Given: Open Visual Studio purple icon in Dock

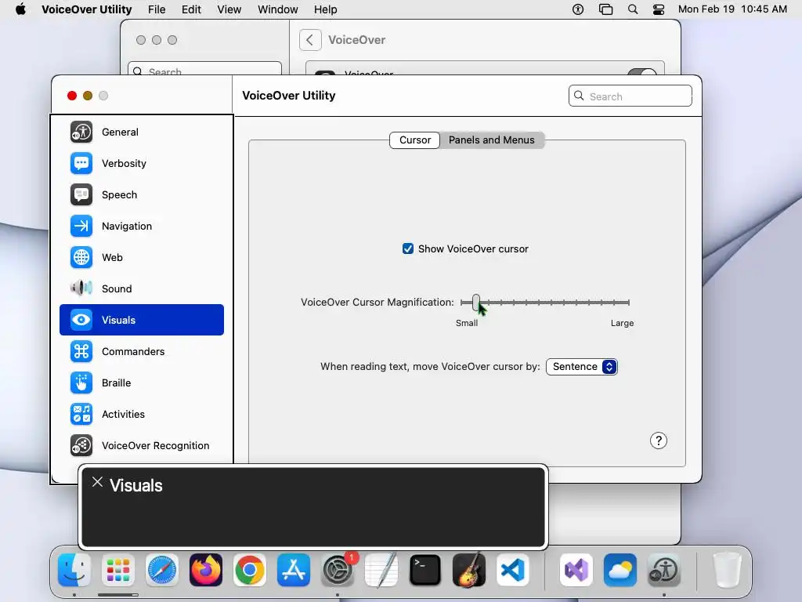Looking at the screenshot, I should tap(576, 570).
